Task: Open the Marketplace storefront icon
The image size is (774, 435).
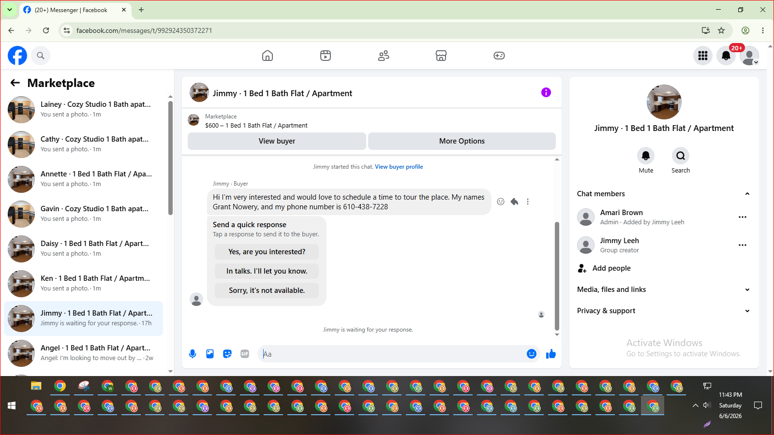Action: coord(441,56)
